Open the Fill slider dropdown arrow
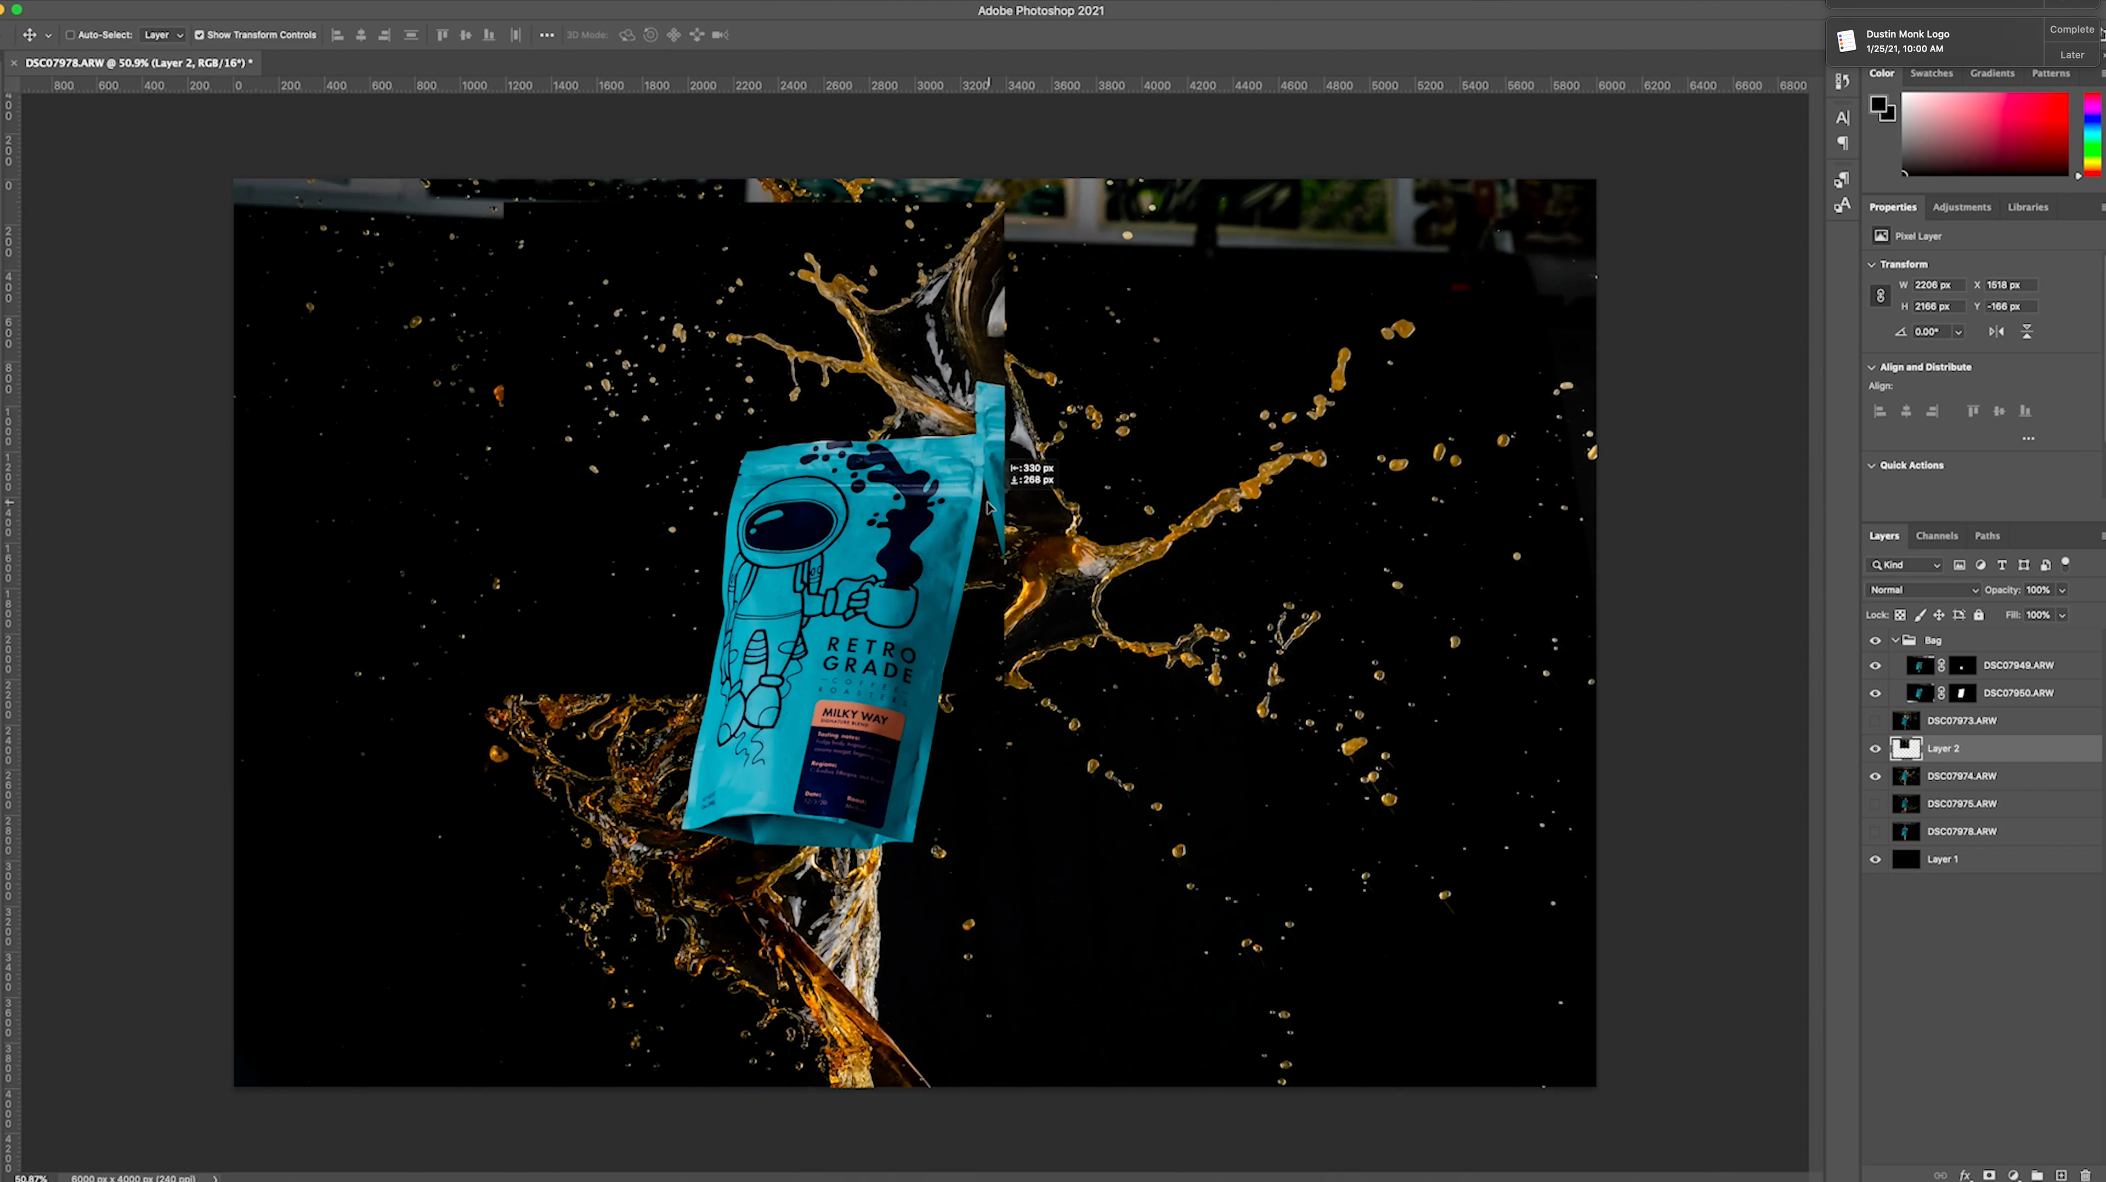This screenshot has width=2106, height=1182. [2062, 615]
